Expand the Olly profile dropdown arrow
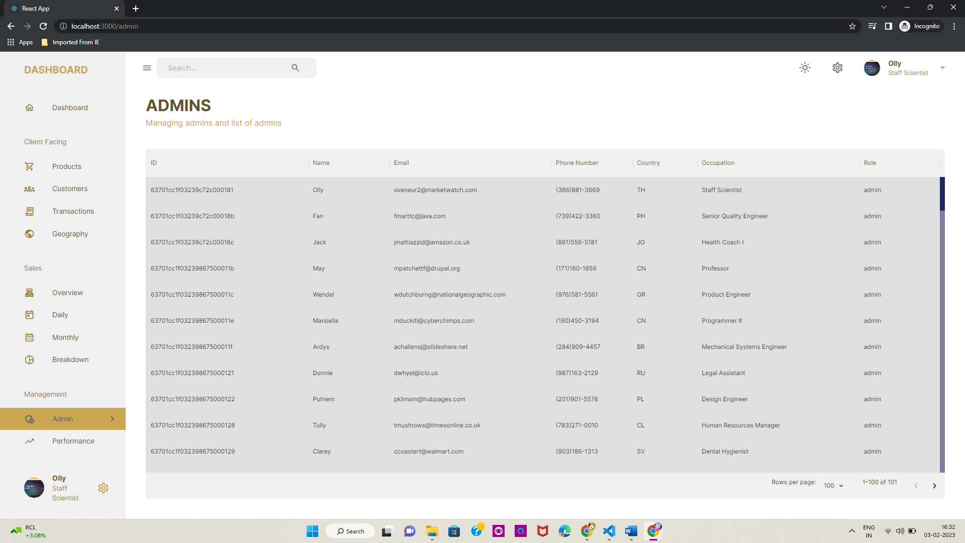 (943, 67)
